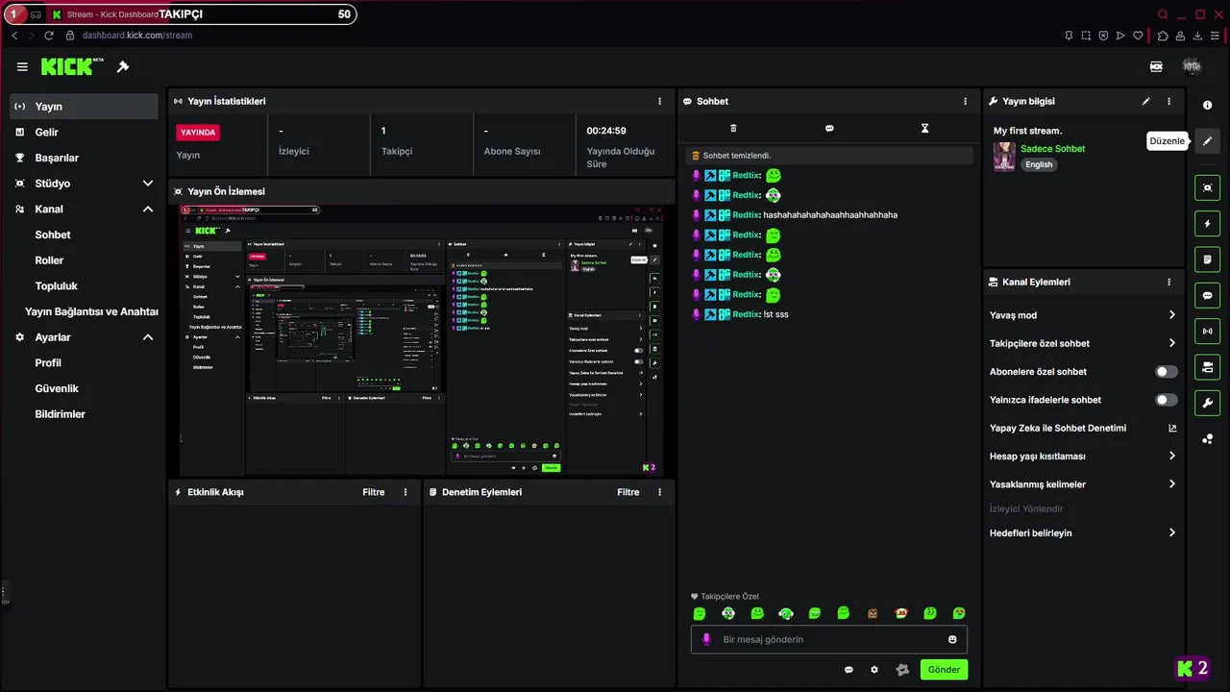Toggle the chat bubble widget on right rail
This screenshot has width=1230, height=692.
point(1208,296)
